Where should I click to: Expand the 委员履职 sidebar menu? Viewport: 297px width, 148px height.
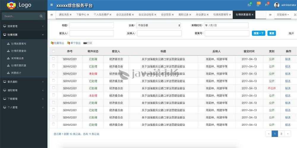pos(24,82)
